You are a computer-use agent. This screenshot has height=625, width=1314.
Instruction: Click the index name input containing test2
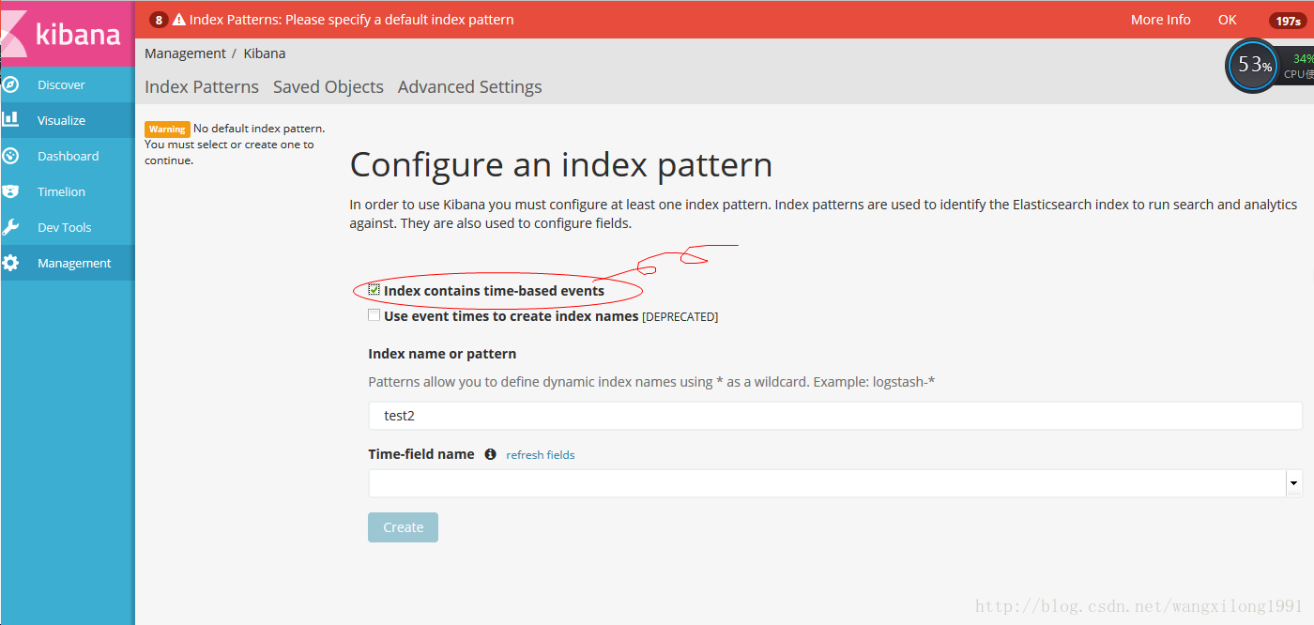(x=835, y=416)
